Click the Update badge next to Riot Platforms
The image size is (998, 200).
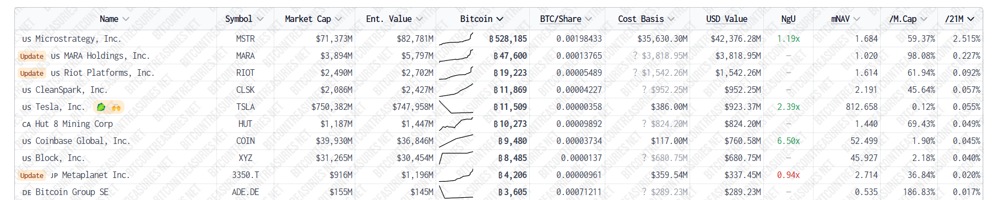point(31,73)
